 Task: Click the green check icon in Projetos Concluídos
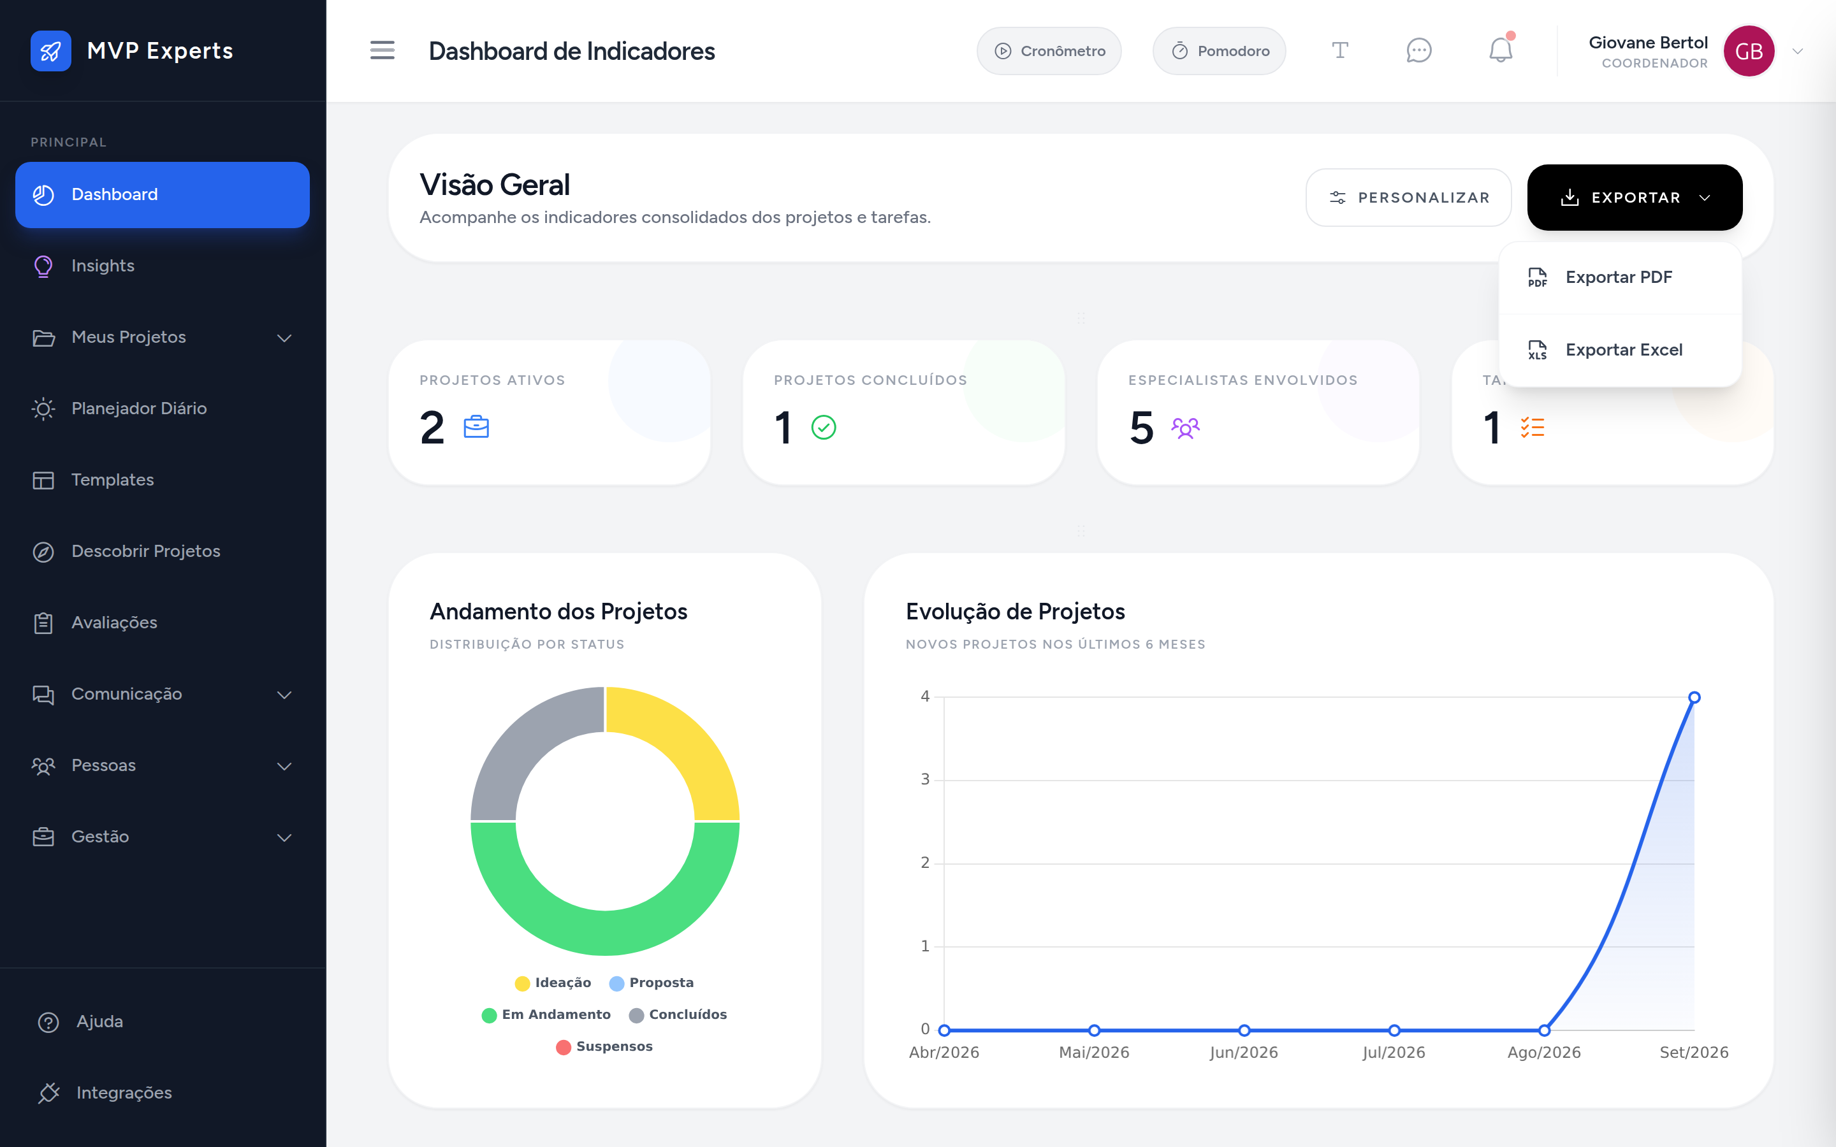point(824,427)
